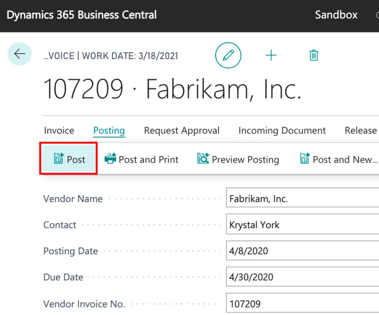The height and width of the screenshot is (315, 379).
Task: Choose Post and Print
Action: click(x=142, y=159)
